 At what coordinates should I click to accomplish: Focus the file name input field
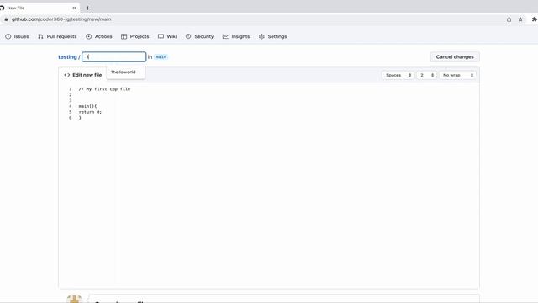click(x=114, y=56)
